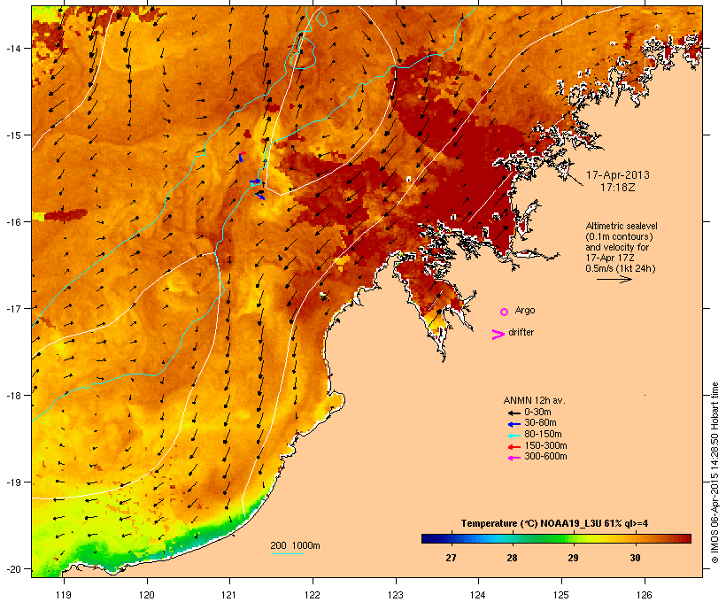
Task: Click the 'and velocity for' text line
Action: (617, 247)
